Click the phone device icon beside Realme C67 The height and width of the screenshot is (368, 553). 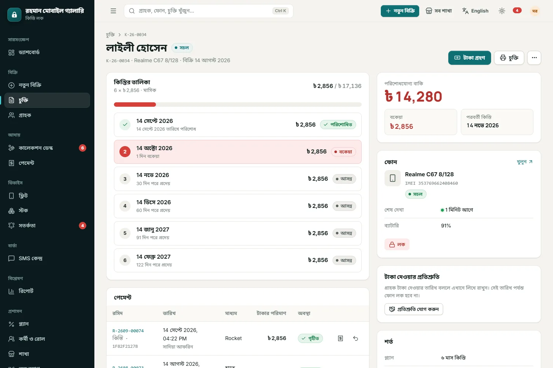pyautogui.click(x=393, y=178)
